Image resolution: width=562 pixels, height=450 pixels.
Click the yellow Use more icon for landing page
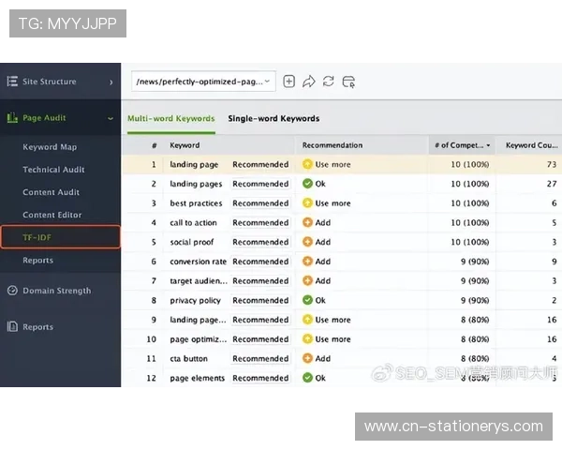[x=307, y=164]
